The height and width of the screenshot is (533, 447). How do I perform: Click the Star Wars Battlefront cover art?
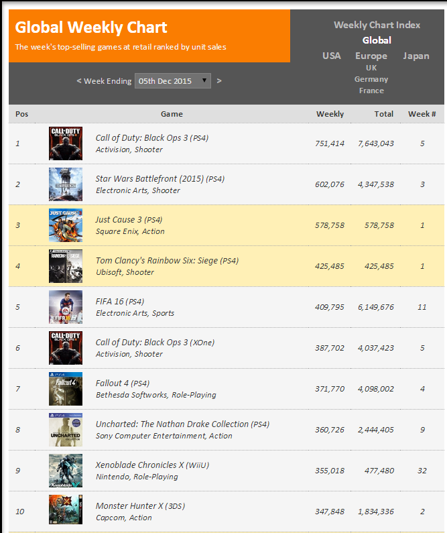66,184
